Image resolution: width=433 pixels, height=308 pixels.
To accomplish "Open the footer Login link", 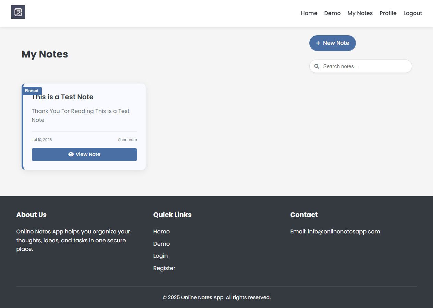I will coord(160,256).
